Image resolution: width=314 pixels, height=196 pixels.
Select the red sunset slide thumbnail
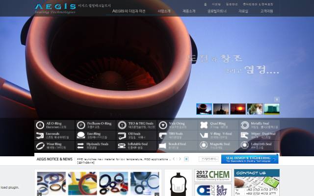[238, 109]
